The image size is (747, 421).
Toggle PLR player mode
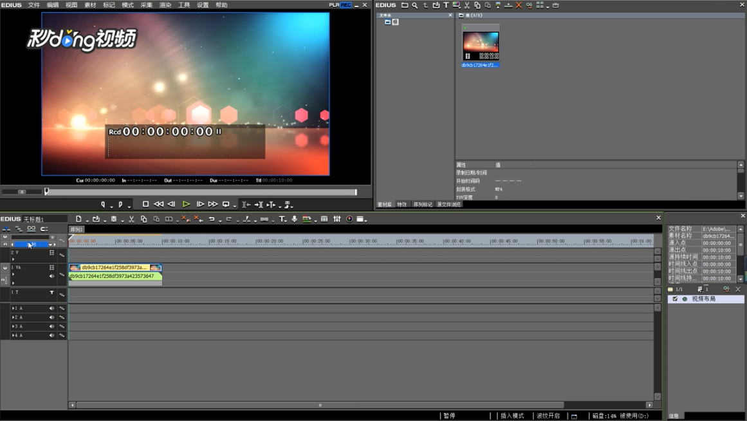334,5
